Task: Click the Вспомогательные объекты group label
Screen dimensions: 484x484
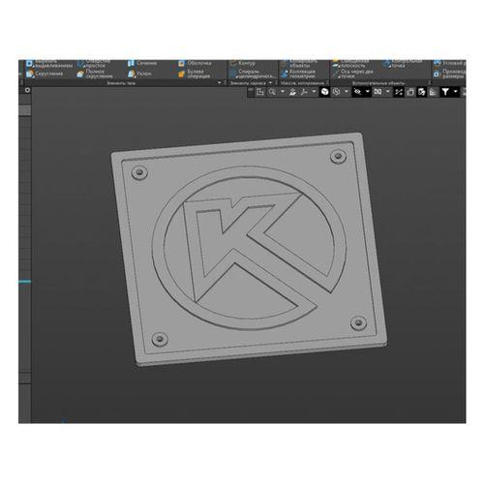Action: [378, 83]
